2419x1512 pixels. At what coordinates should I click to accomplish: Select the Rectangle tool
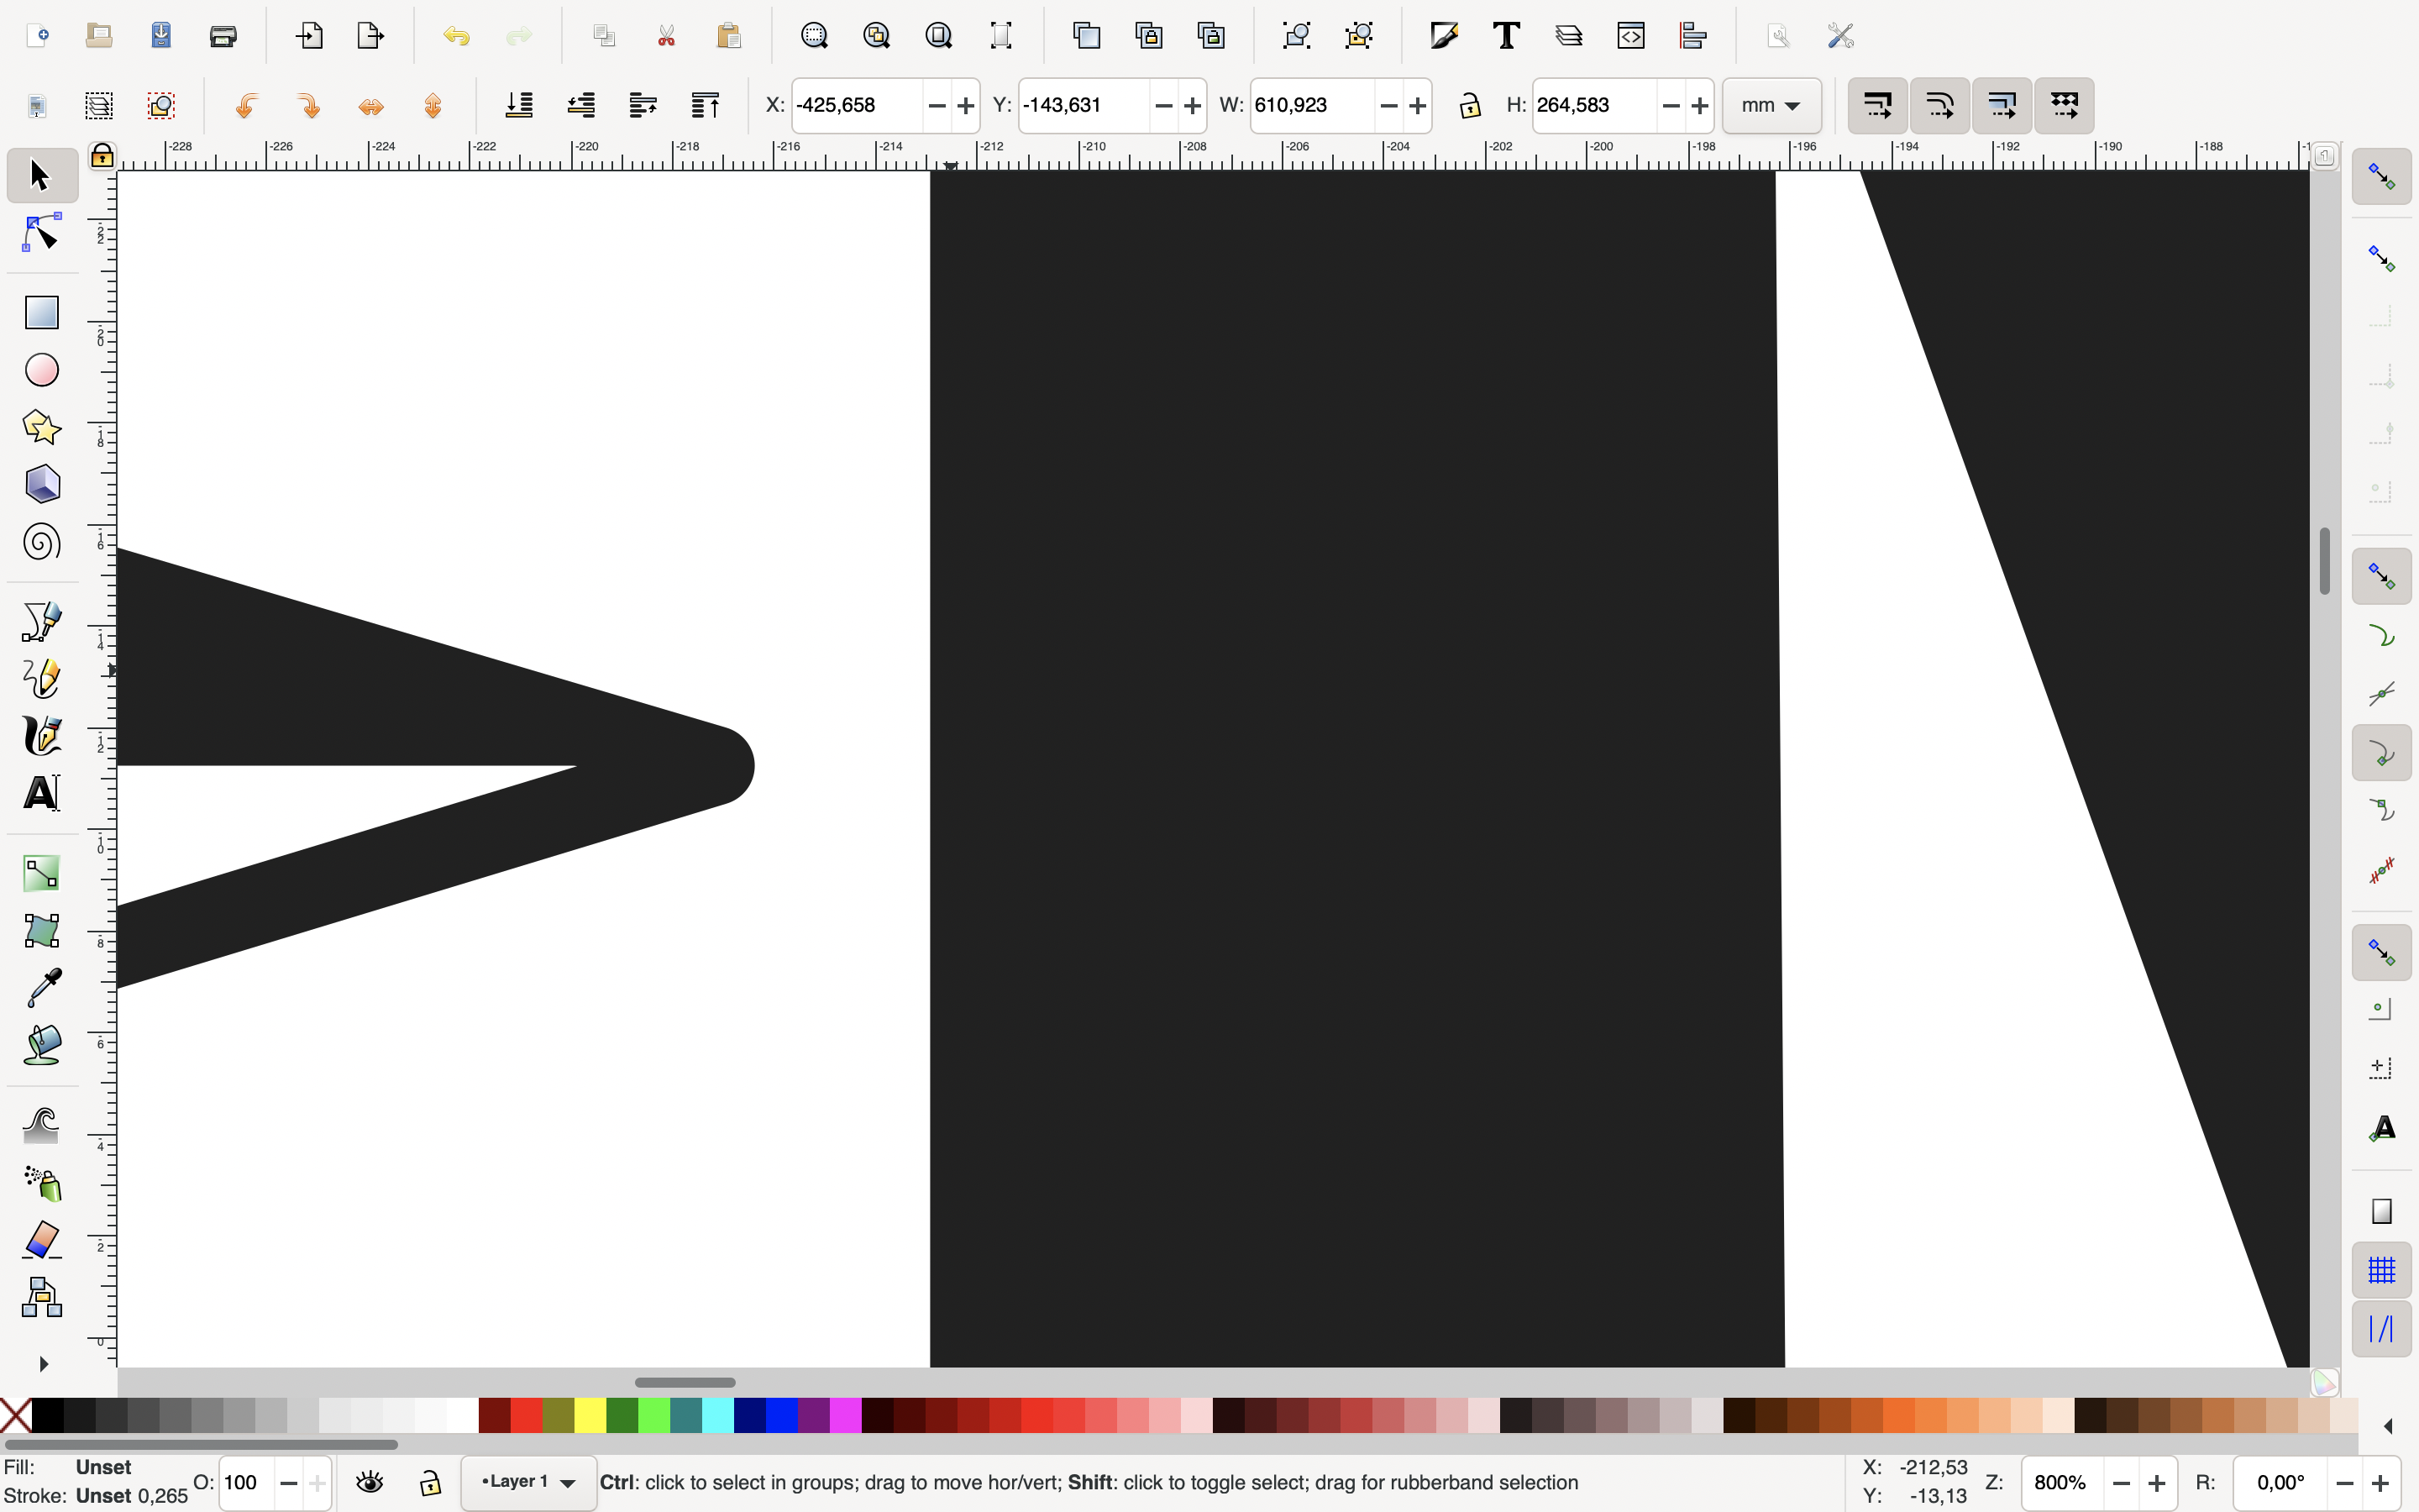41,312
